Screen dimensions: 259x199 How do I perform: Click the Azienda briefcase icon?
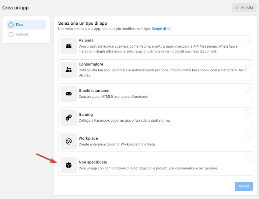tap(68, 46)
